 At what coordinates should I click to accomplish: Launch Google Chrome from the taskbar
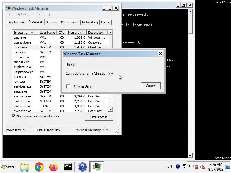click(x=39, y=167)
